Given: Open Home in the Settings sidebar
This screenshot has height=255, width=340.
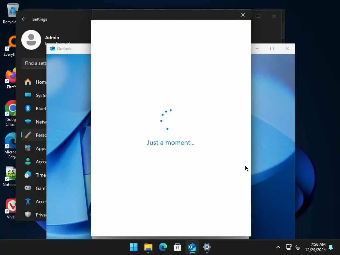Looking at the screenshot, I should coord(34,82).
